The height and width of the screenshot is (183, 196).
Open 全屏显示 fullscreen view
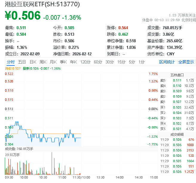[x=186, y=62]
